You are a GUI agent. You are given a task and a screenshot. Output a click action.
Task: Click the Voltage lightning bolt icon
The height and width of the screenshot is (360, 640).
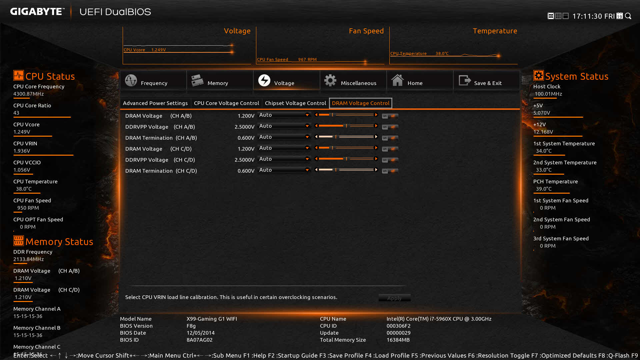(264, 80)
